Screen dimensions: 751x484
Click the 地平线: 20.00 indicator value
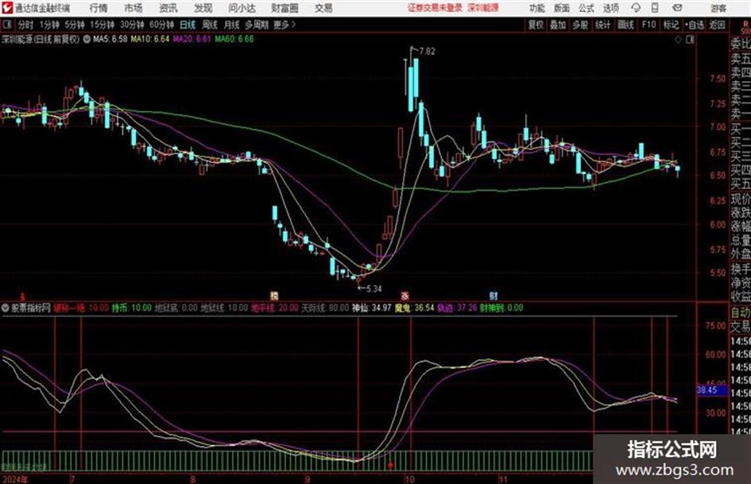point(274,308)
